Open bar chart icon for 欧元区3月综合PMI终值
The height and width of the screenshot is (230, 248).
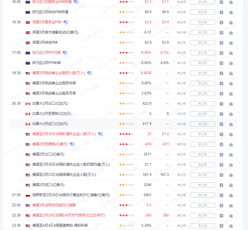231,12
